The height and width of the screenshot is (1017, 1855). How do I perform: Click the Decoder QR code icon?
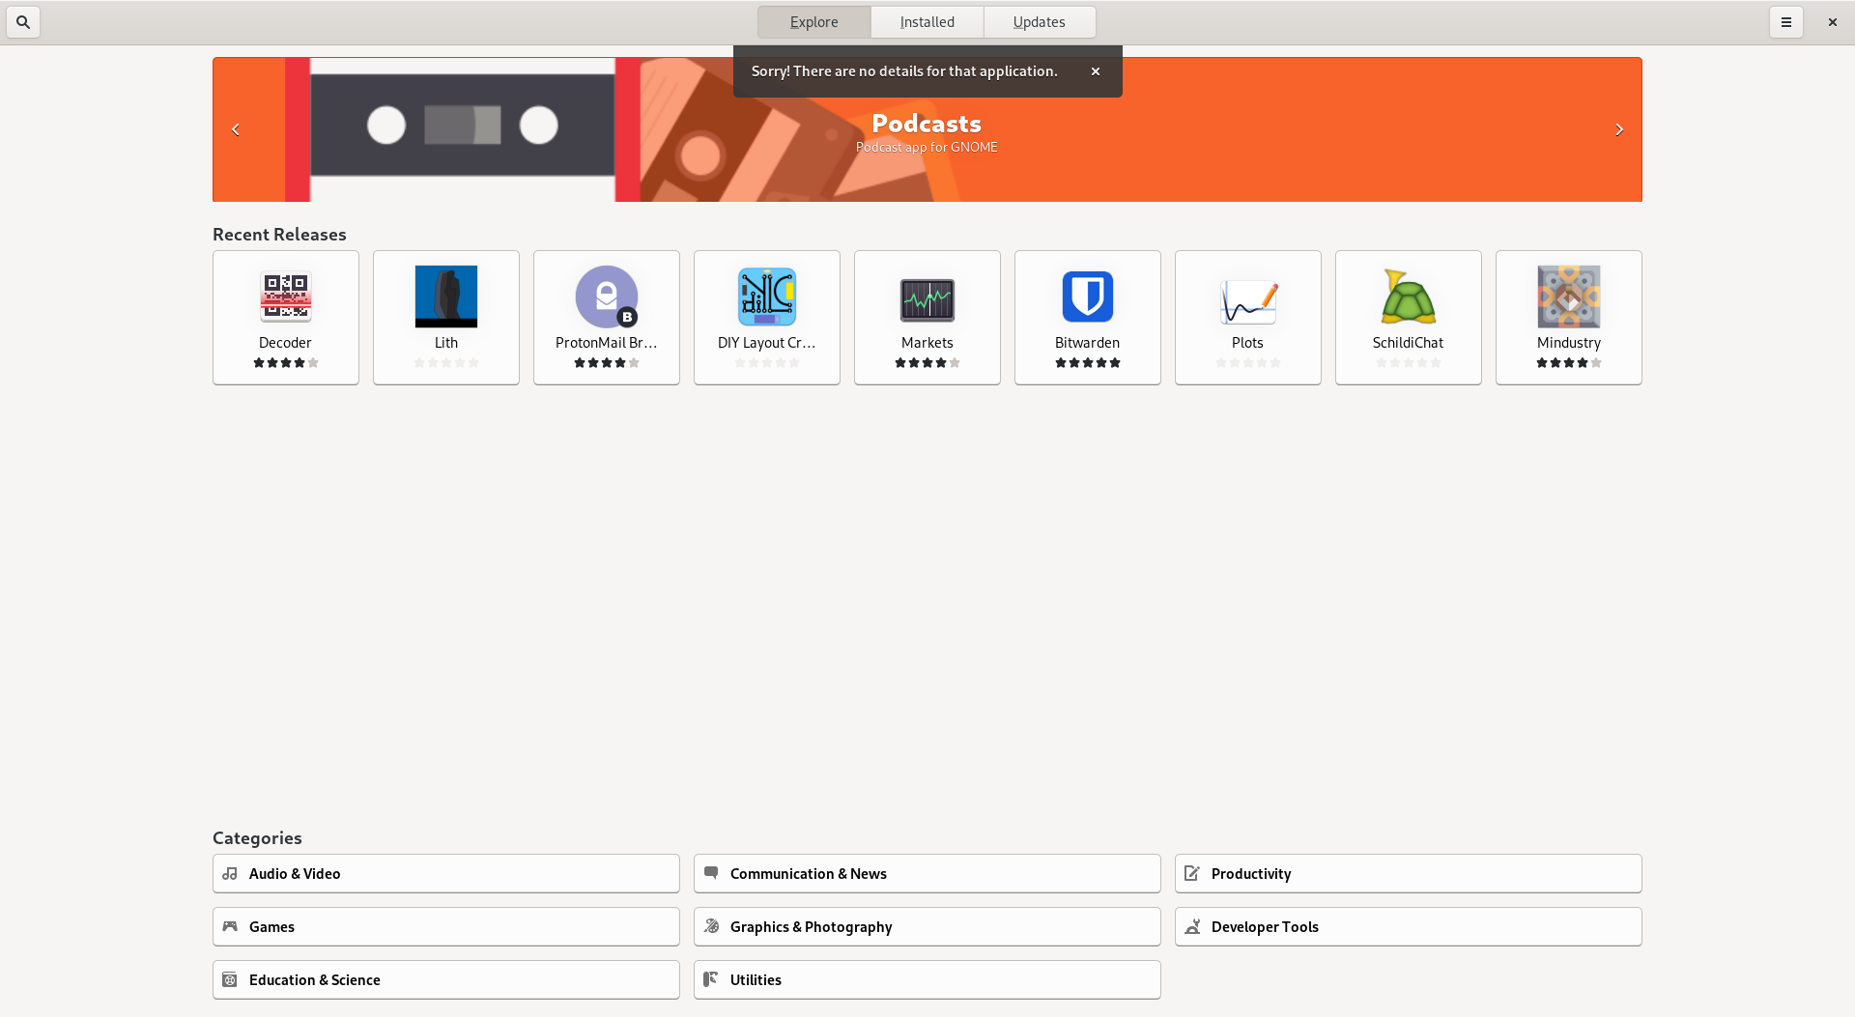click(x=286, y=297)
